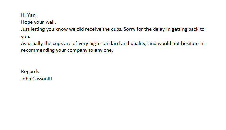Click the word "company" in the last line
Image resolution: width=226 pixels, height=130 pixels.
[77, 51]
